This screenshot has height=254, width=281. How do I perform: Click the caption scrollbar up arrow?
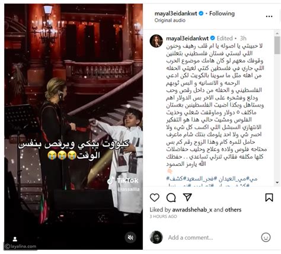[277, 33]
